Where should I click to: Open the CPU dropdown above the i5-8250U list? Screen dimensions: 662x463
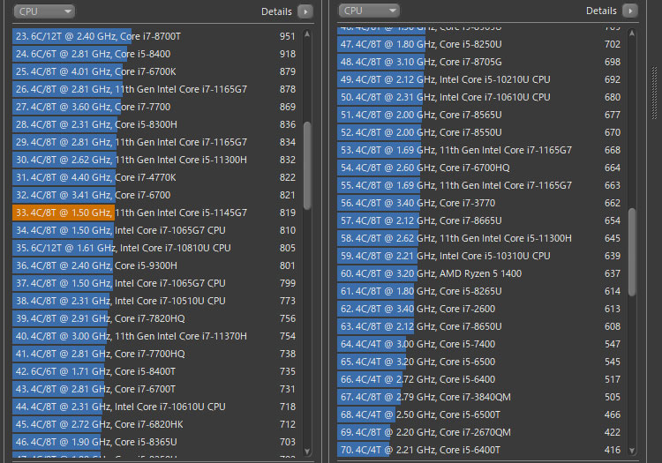369,11
